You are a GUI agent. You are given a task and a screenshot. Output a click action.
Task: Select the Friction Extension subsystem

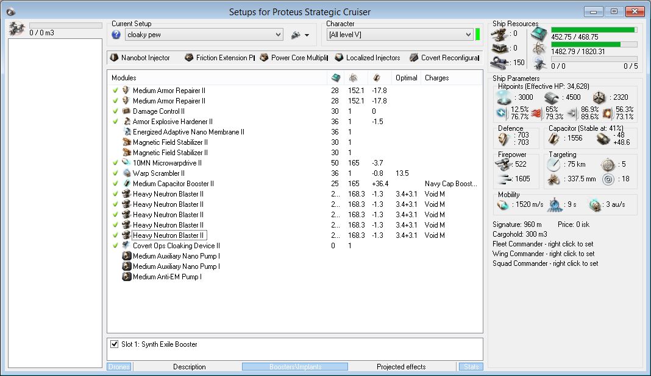coord(219,58)
